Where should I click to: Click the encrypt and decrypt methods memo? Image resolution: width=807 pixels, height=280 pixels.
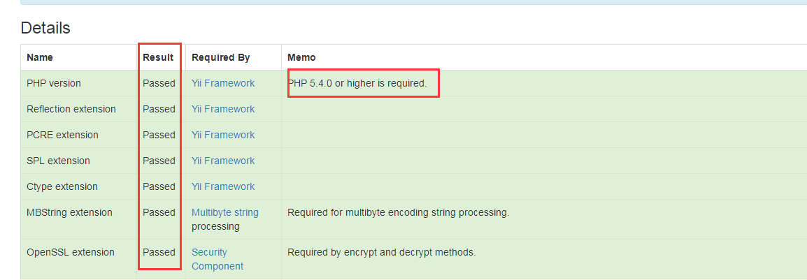[381, 252]
